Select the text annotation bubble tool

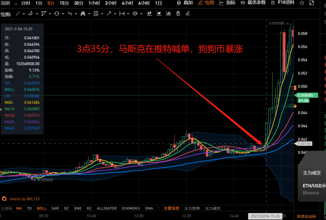135,14
